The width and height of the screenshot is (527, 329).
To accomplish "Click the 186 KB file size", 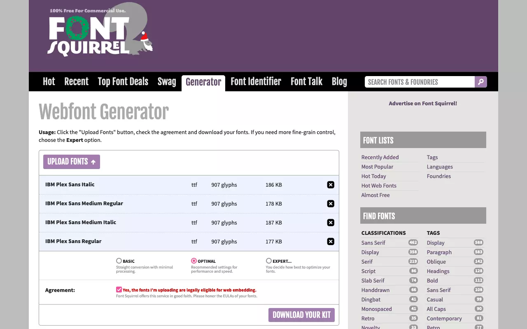I will pyautogui.click(x=274, y=185).
